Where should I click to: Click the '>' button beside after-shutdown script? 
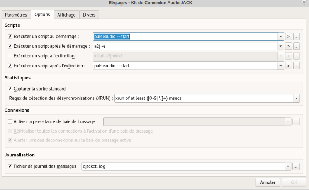[x=289, y=66]
